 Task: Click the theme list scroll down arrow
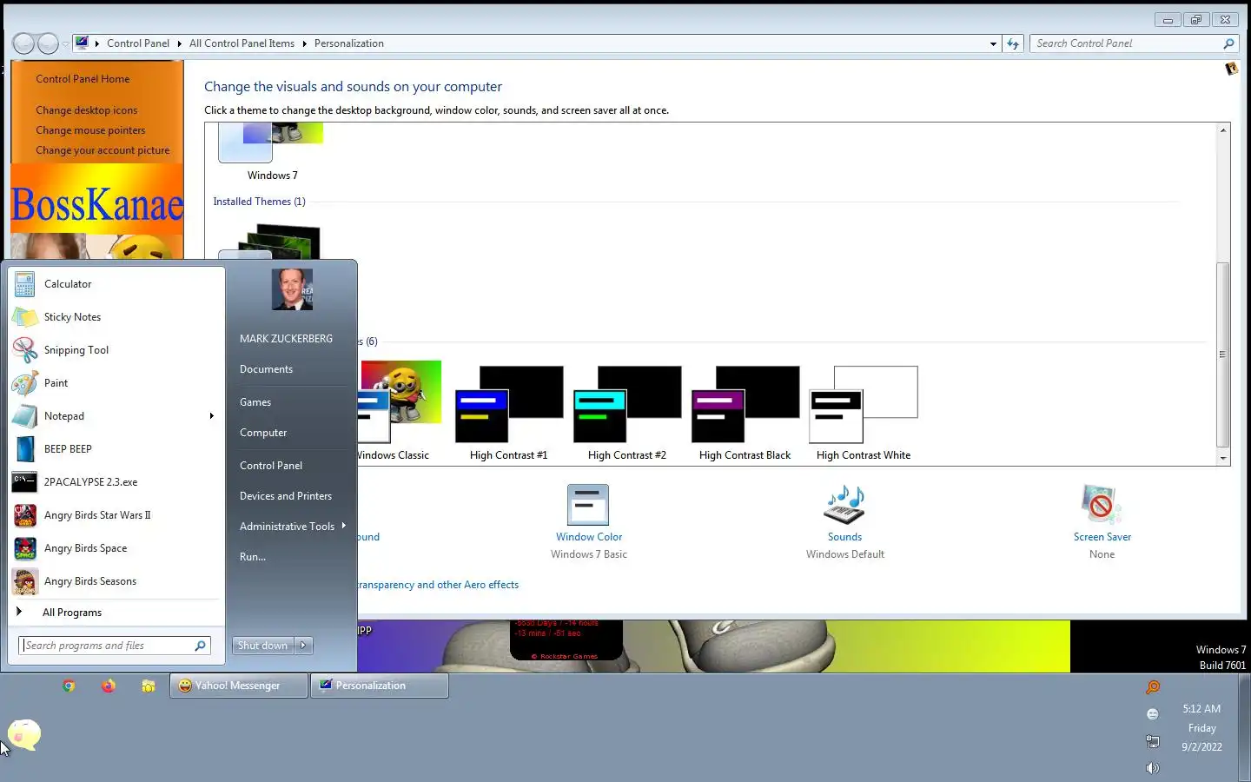[1223, 458]
